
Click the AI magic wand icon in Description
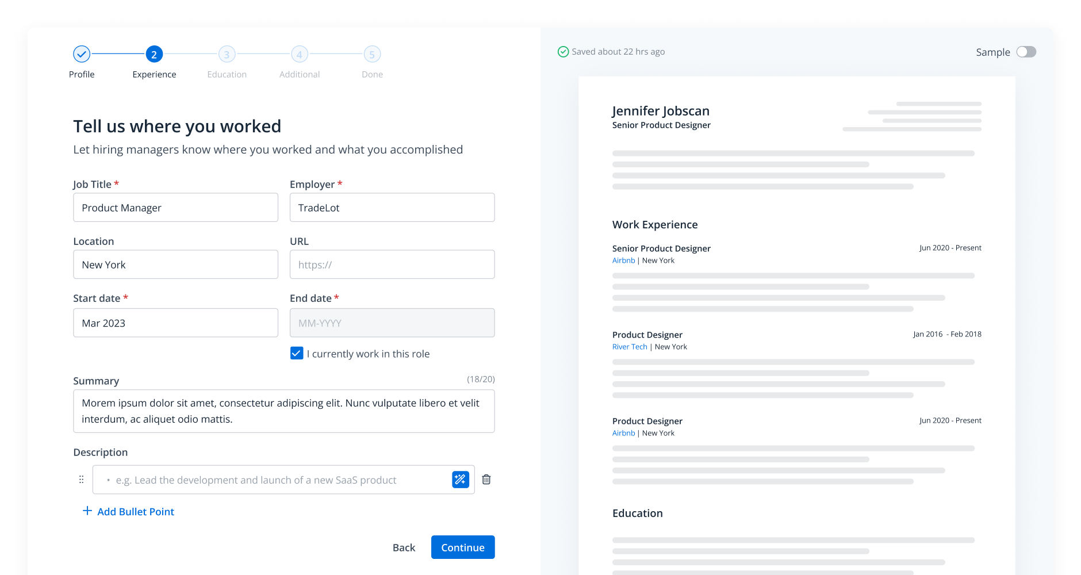click(461, 480)
